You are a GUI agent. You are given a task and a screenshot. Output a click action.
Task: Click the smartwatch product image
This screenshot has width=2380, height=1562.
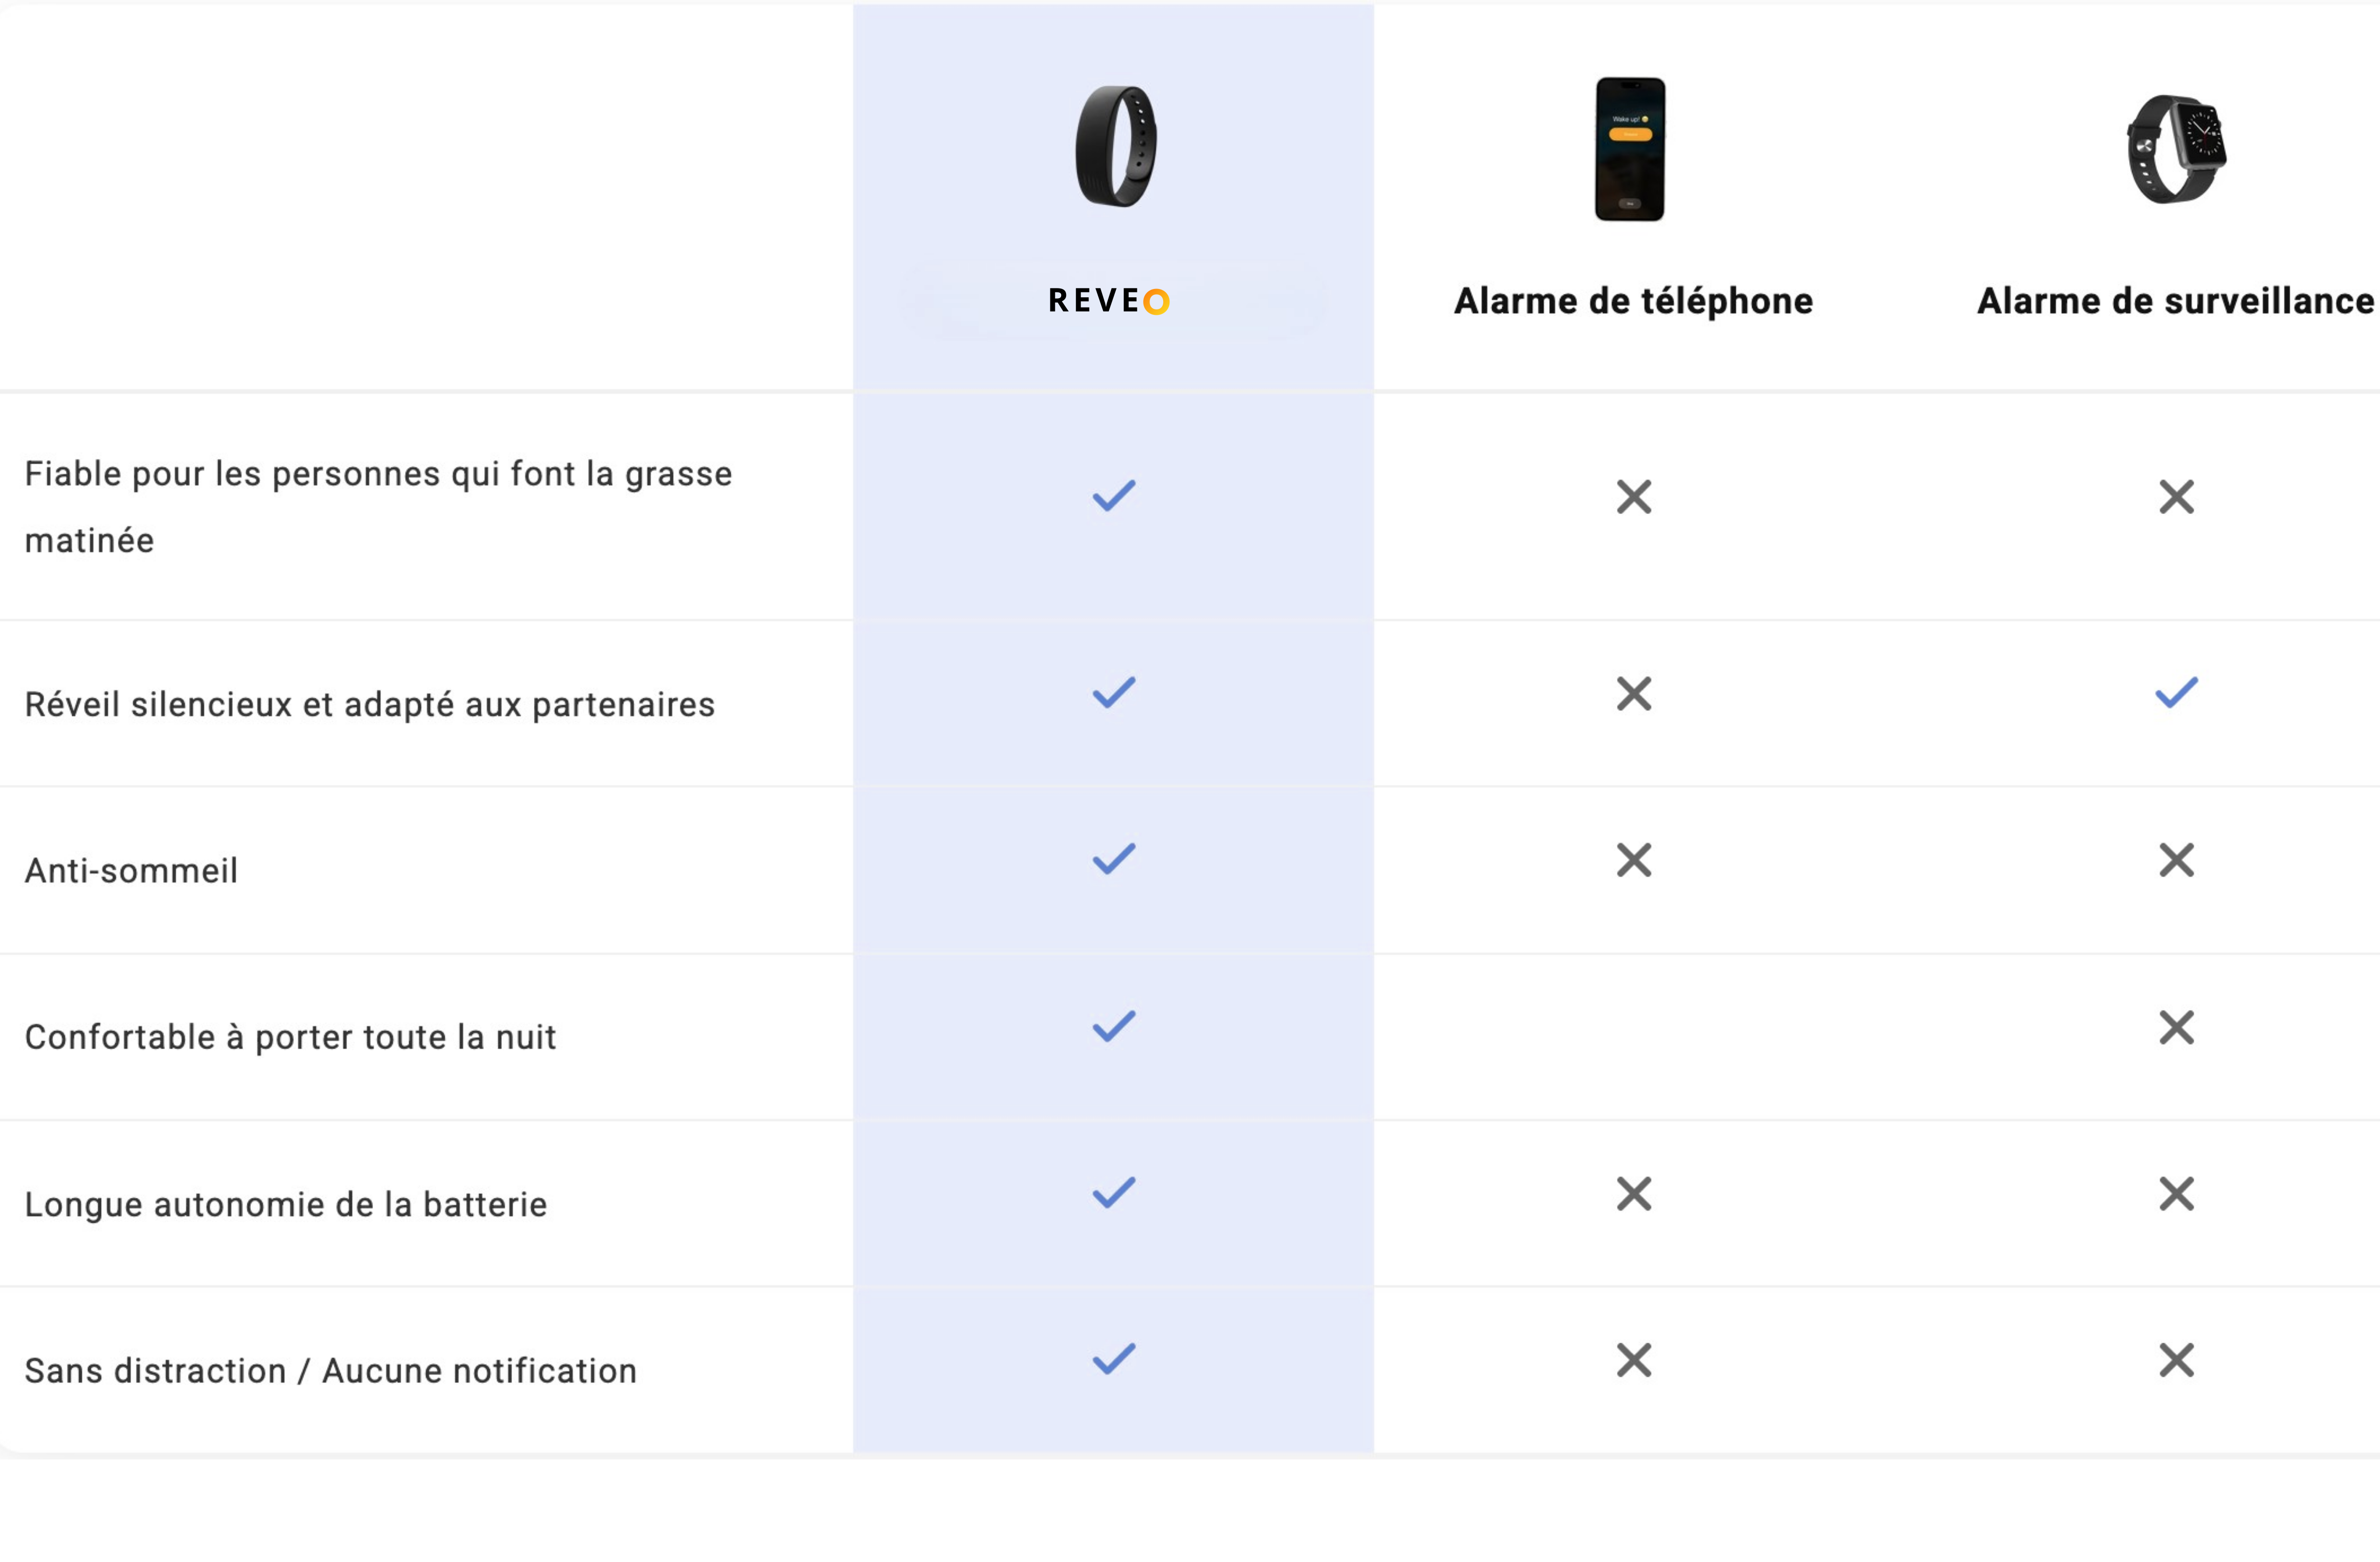(2176, 149)
